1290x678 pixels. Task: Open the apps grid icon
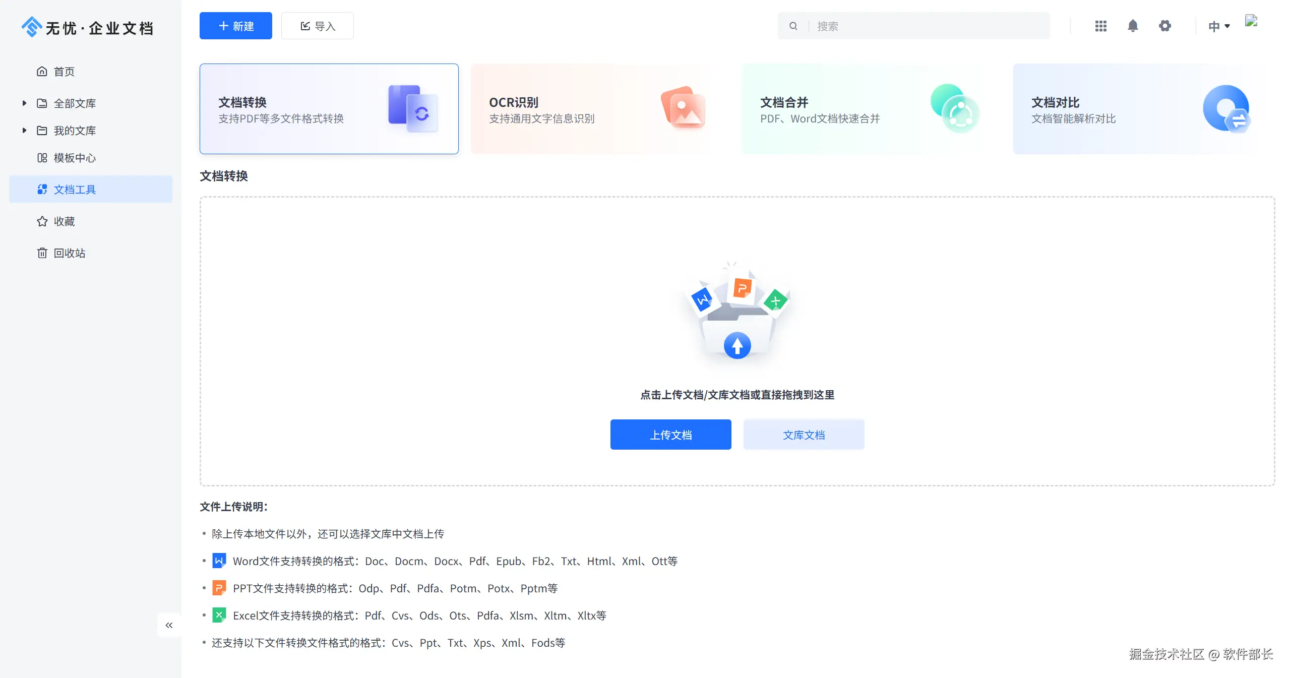(x=1100, y=26)
